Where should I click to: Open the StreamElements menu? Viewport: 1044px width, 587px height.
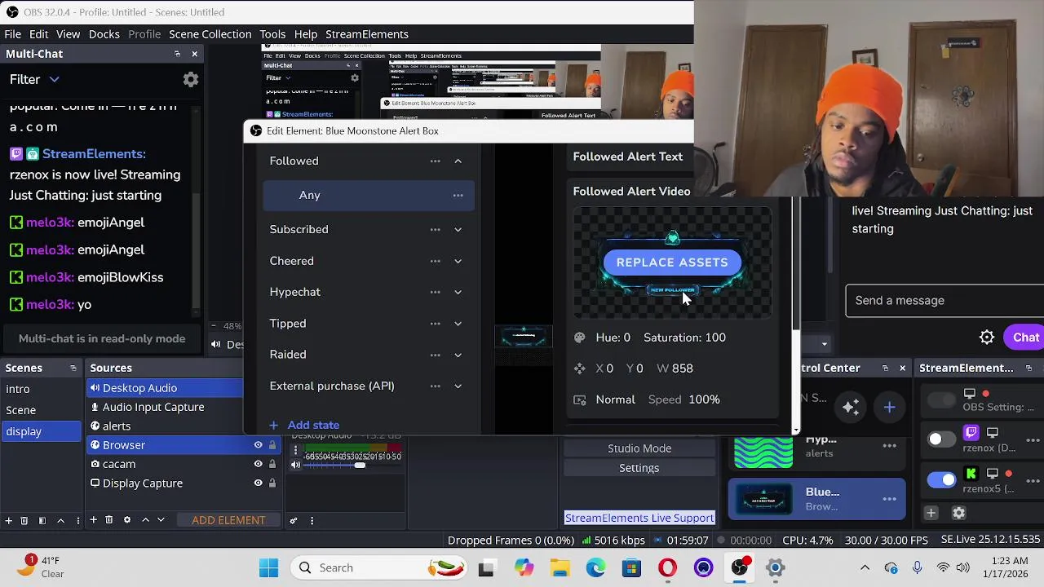(367, 34)
